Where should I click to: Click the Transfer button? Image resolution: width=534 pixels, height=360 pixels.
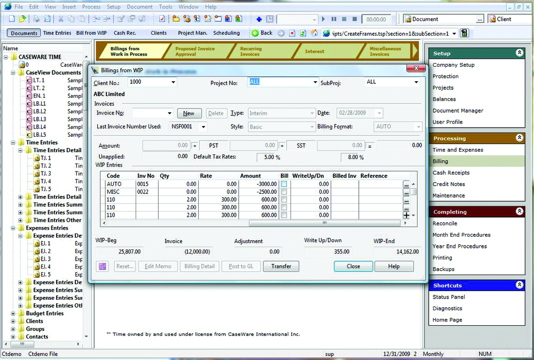coord(281,266)
